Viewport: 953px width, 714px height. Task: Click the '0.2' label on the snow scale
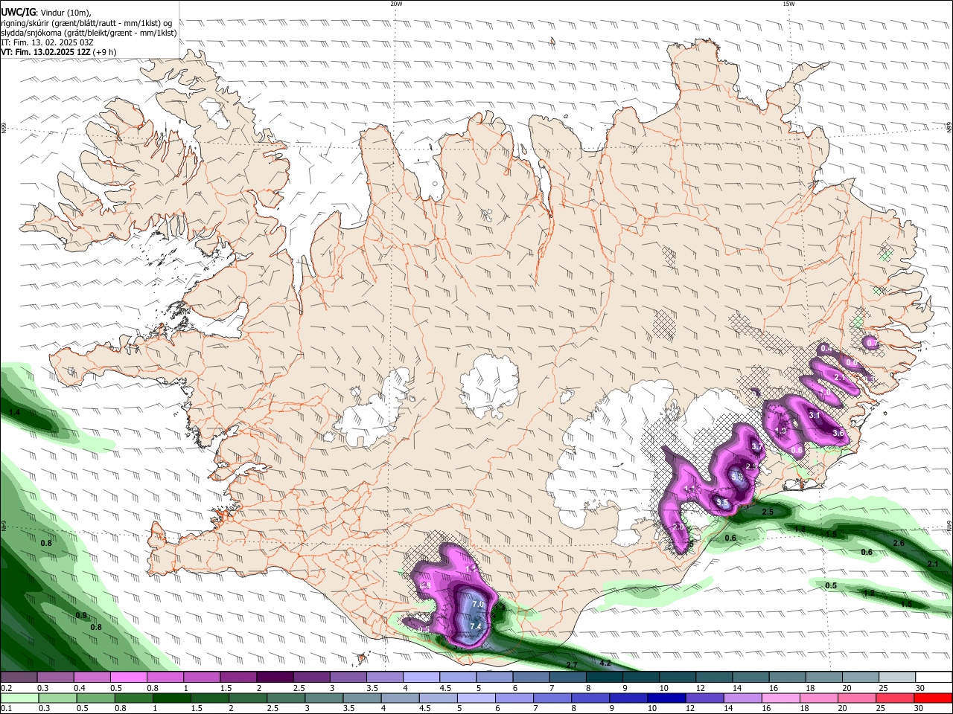click(x=5, y=688)
